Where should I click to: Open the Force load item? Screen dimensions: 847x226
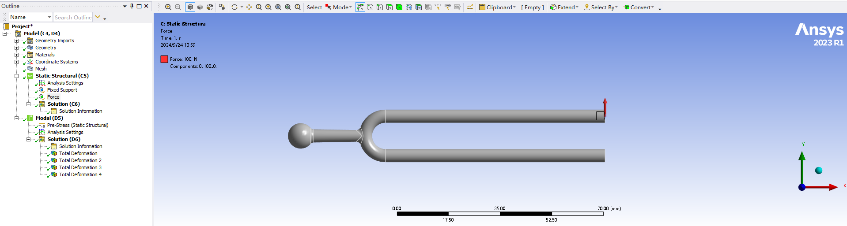[x=53, y=97]
